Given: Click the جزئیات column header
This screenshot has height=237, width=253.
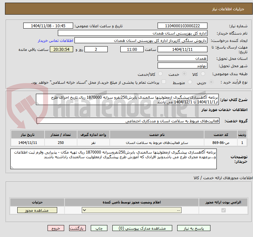Looking at the screenshot, I should (x=37, y=202).
